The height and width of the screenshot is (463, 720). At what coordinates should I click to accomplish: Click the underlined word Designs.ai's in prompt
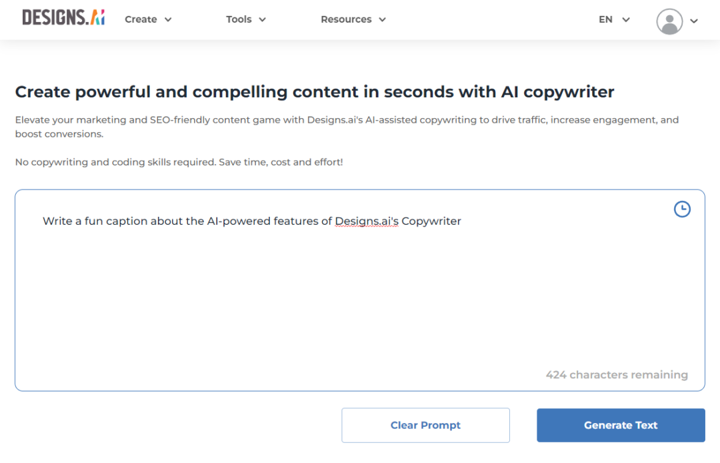pos(367,221)
